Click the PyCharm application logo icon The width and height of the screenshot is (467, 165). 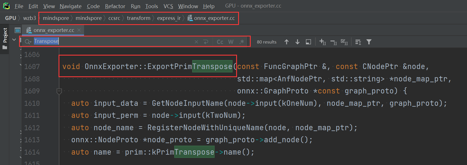(x=6, y=6)
